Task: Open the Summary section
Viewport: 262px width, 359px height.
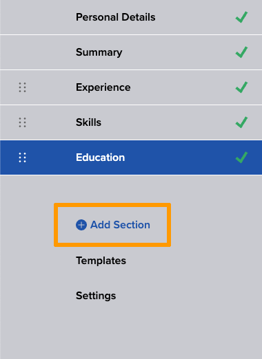Action: pos(99,52)
